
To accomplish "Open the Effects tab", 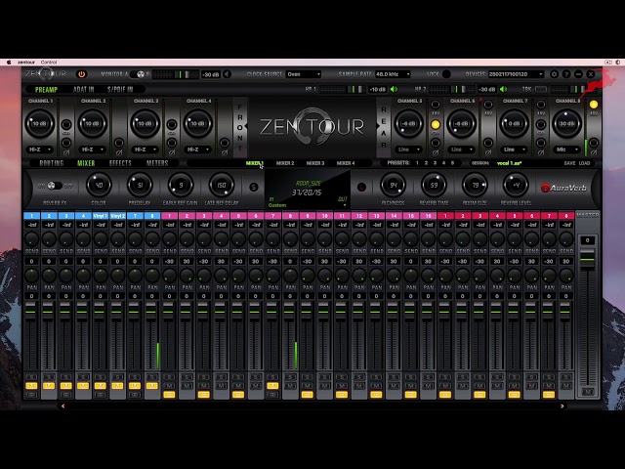I will pyautogui.click(x=120, y=163).
